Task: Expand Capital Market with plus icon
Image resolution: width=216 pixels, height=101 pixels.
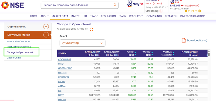Action: click(x=46, y=27)
